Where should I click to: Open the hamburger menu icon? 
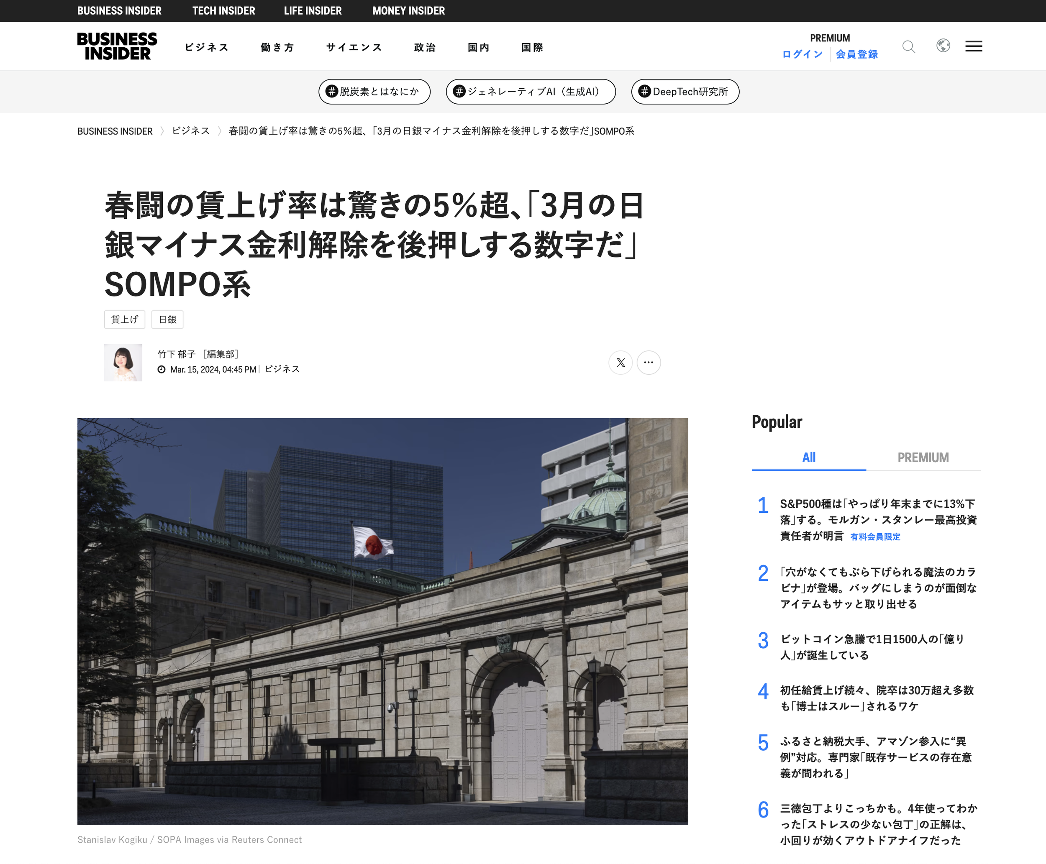pyautogui.click(x=973, y=46)
